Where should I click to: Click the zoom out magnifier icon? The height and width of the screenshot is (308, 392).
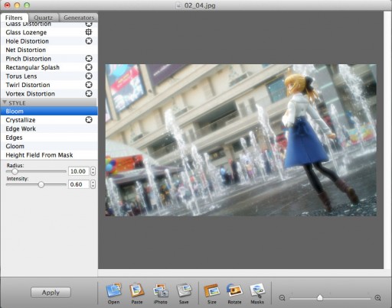pyautogui.click(x=282, y=297)
